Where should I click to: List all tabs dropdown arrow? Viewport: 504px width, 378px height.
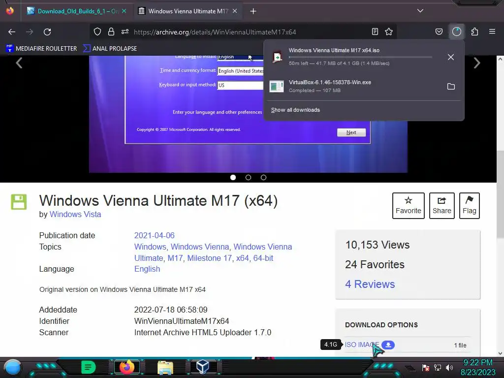[420, 11]
